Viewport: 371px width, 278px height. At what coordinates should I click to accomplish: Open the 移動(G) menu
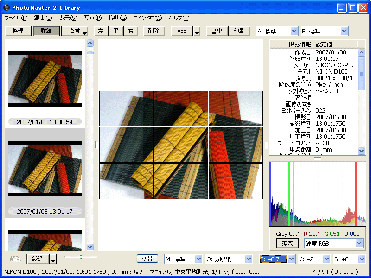coord(117,18)
